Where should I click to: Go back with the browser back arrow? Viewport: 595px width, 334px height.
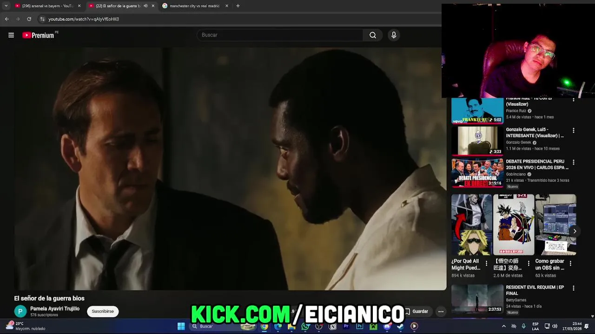click(x=7, y=19)
